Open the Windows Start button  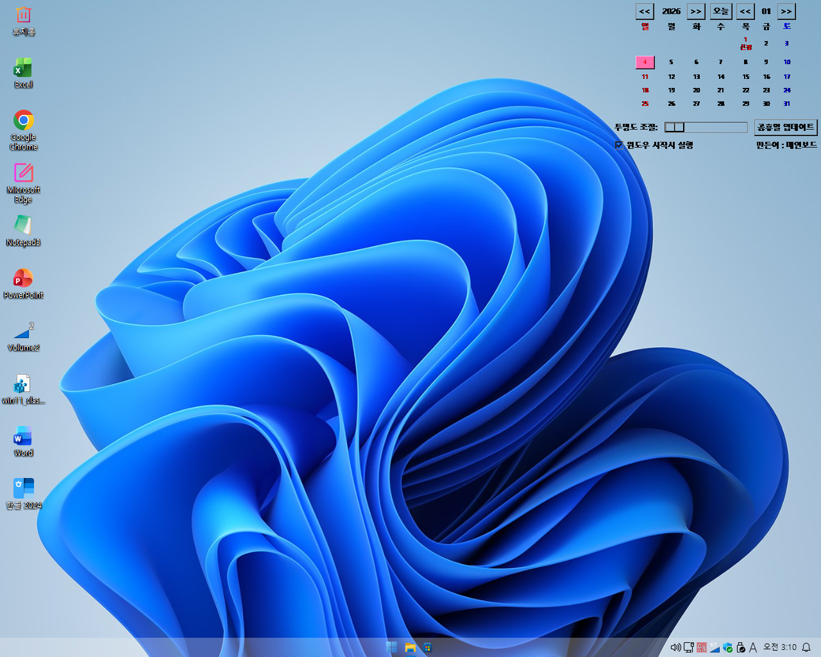pyautogui.click(x=391, y=647)
